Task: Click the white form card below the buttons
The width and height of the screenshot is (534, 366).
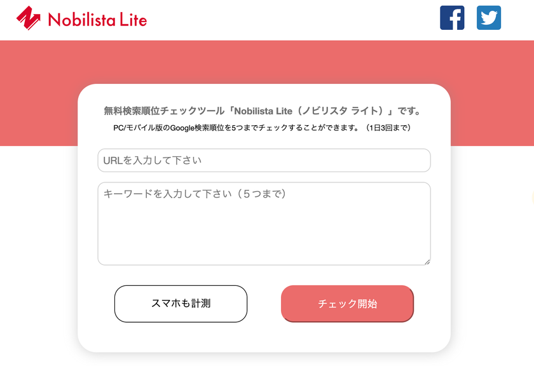Action: coord(264,337)
